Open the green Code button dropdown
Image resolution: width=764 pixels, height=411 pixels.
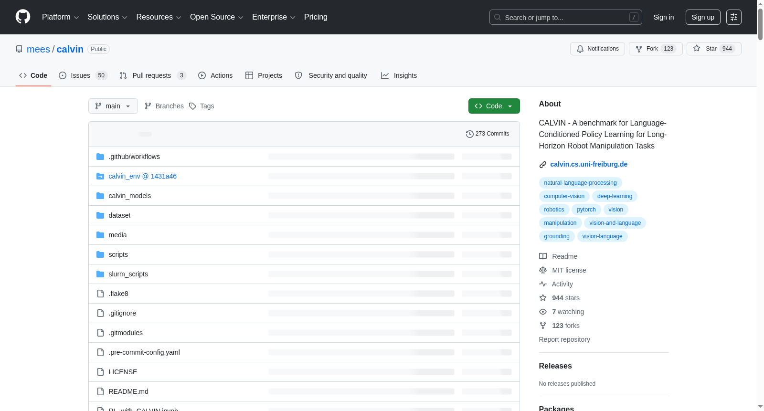tap(494, 106)
